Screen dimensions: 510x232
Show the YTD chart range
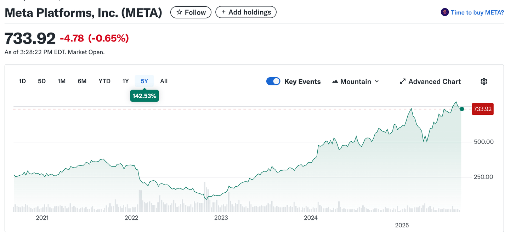pos(104,81)
